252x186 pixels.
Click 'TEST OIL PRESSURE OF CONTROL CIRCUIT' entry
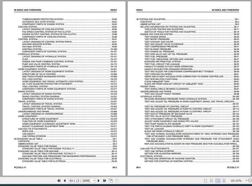click(166, 107)
